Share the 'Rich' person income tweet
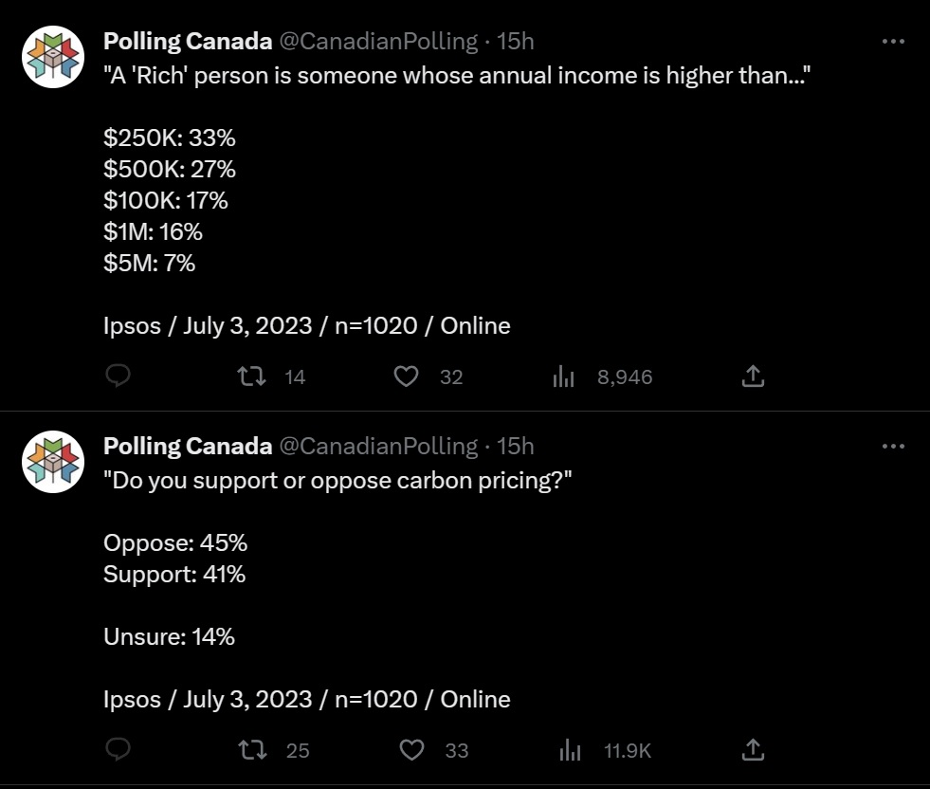The height and width of the screenshot is (789, 930). pos(752,376)
